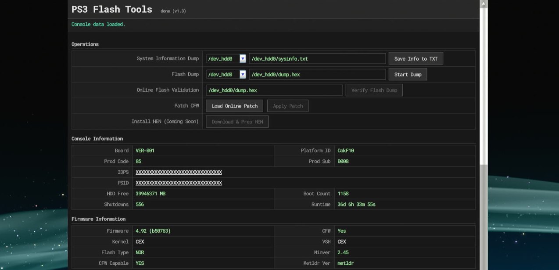
Task: Click the Online Flash Validation path field
Action: click(x=274, y=90)
